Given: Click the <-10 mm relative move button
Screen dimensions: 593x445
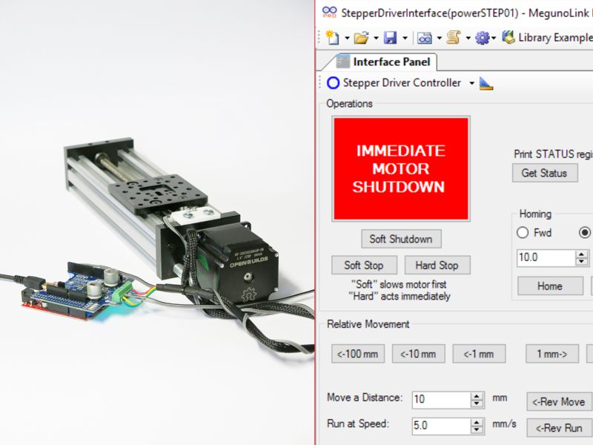Looking at the screenshot, I should coord(418,354).
